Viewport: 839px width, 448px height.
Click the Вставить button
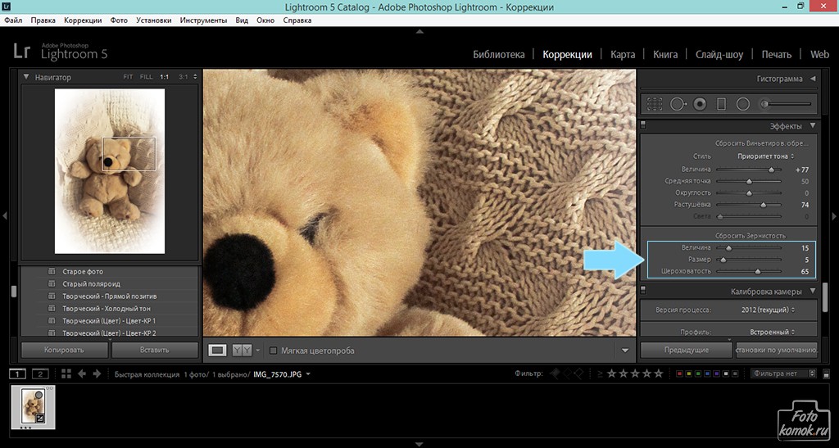[x=155, y=351]
